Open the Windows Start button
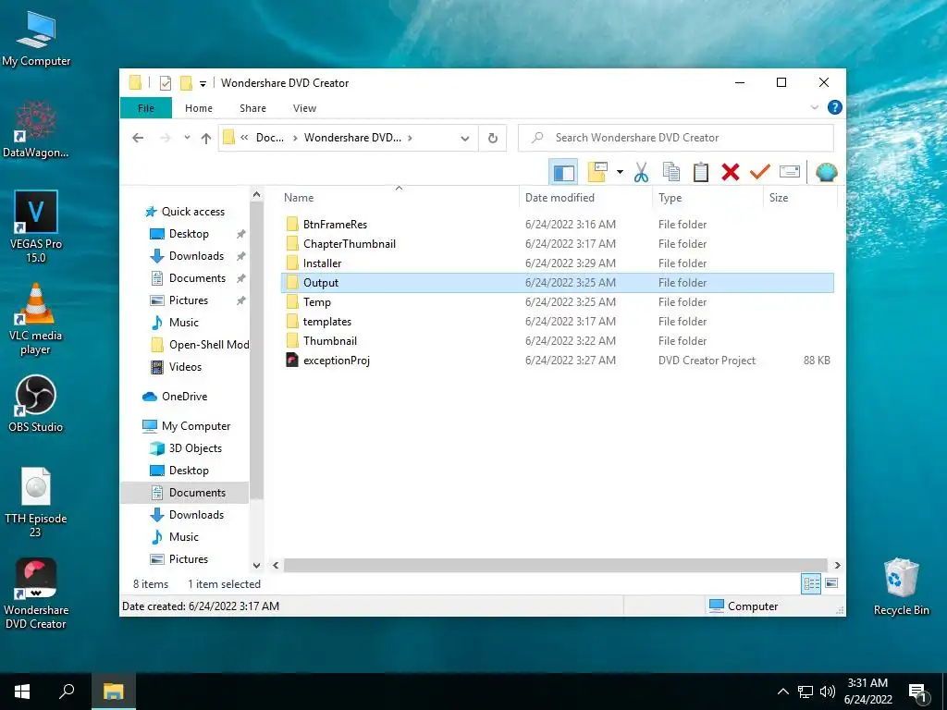Viewport: 947px width, 710px height. click(x=22, y=692)
